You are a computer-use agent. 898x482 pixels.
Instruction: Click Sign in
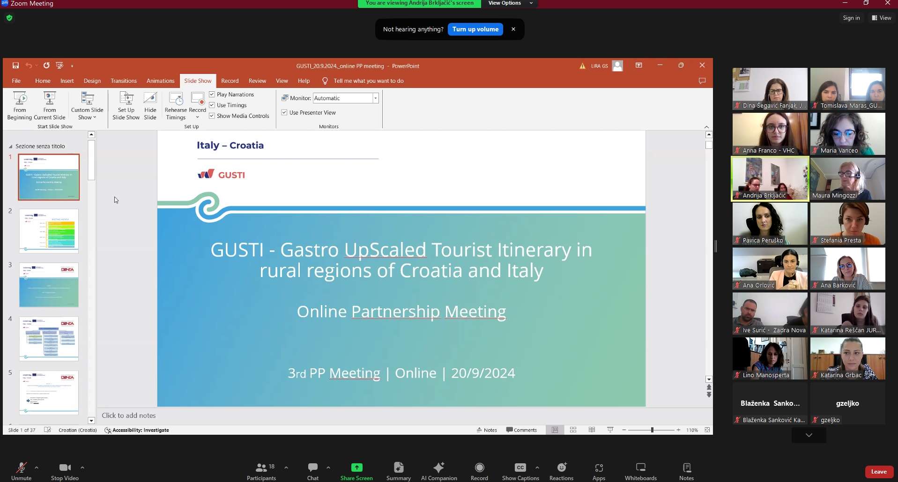tap(851, 18)
